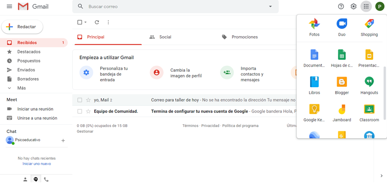The width and height of the screenshot is (387, 184).
Task: Select the Hangouts chat icon at bottom
Action: (36, 180)
